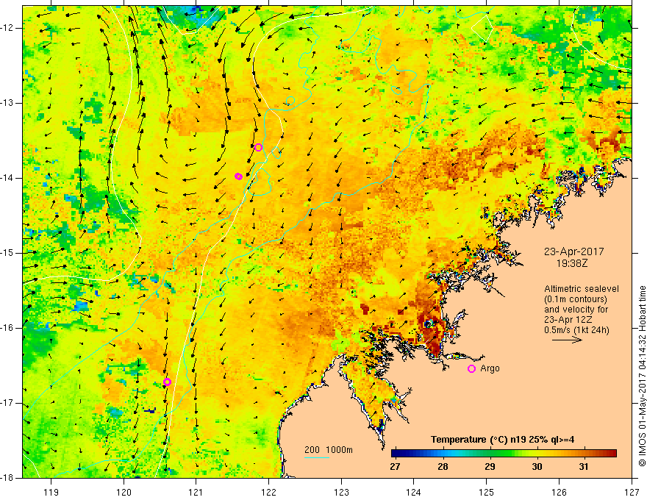Click Argo float marker near 120.6°E, 16.7°S
This screenshot has width=647, height=500.
pyautogui.click(x=167, y=382)
